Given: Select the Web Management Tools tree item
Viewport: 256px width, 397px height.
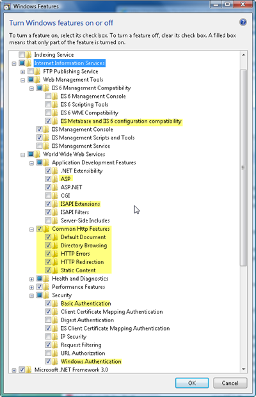Looking at the screenshot, I should [73, 79].
